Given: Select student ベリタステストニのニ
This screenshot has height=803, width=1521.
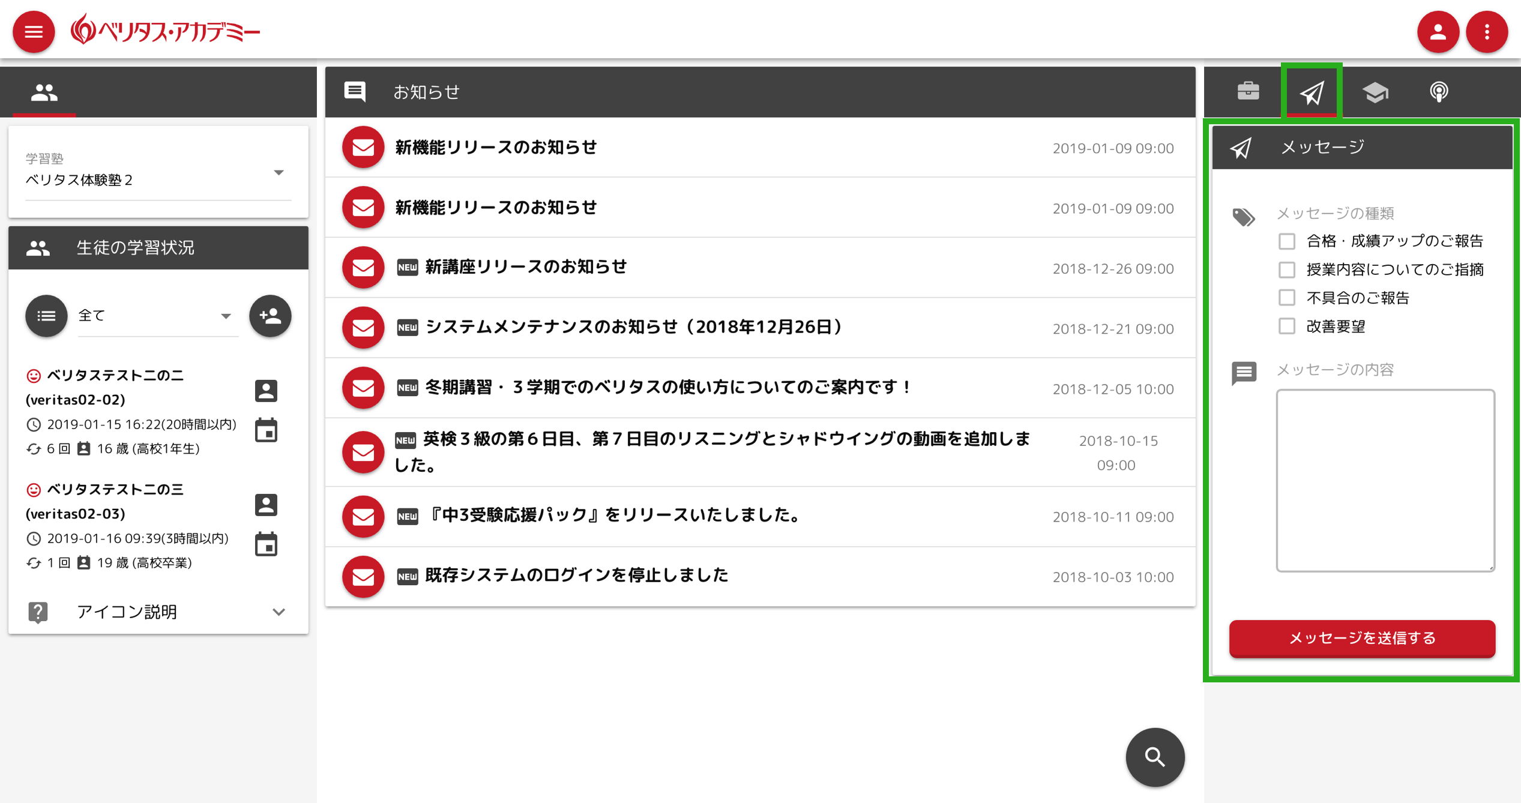Looking at the screenshot, I should (115, 376).
